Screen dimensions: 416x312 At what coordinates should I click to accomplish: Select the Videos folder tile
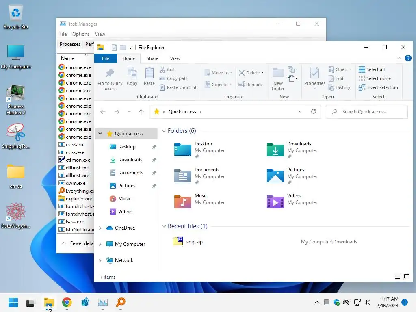[x=292, y=201]
